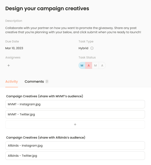Open the Comments tab
This screenshot has height=165, width=151.
pyautogui.click(x=34, y=82)
